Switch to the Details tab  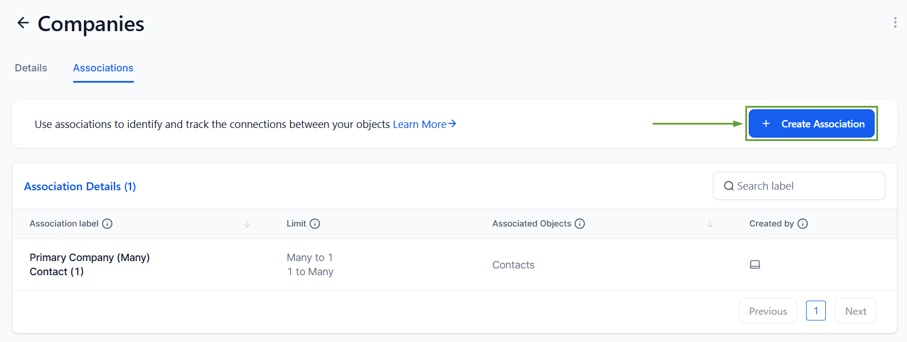[31, 68]
